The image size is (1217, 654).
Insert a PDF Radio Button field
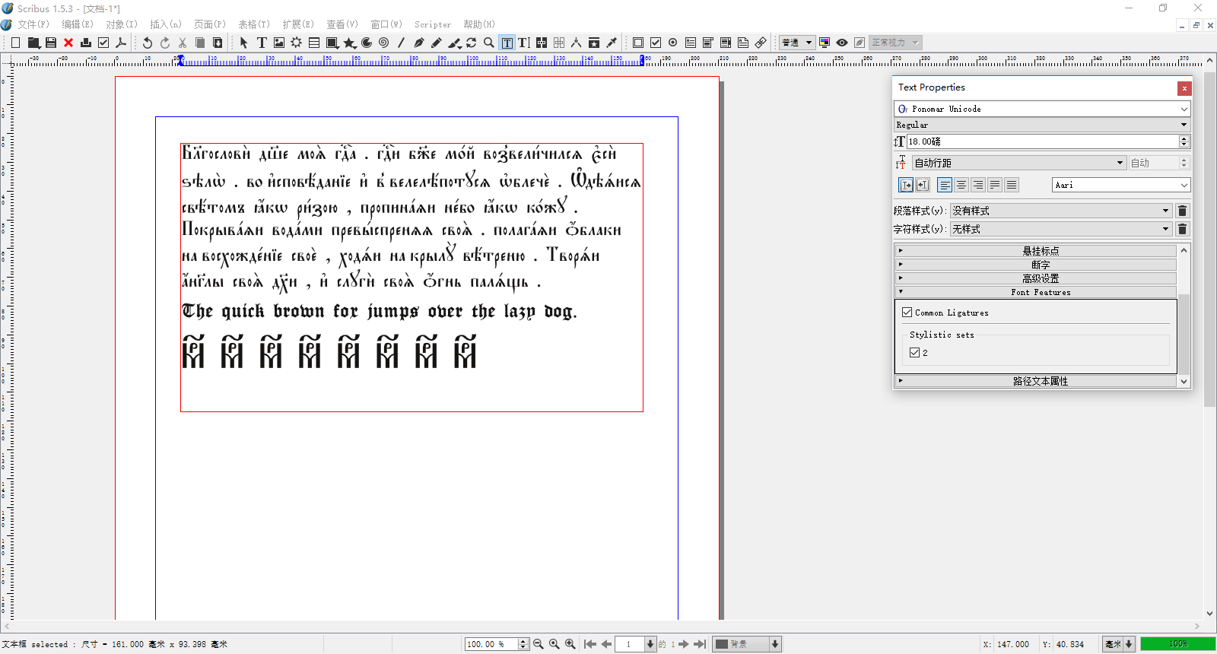(x=673, y=43)
